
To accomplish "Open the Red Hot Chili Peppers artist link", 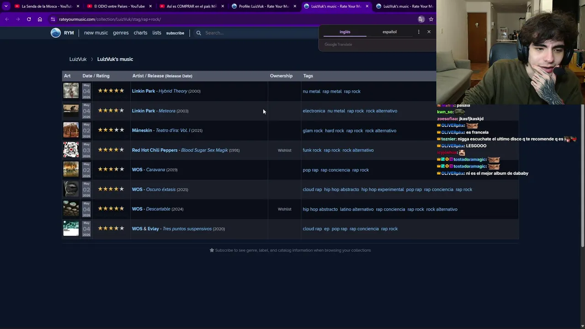I will [154, 150].
